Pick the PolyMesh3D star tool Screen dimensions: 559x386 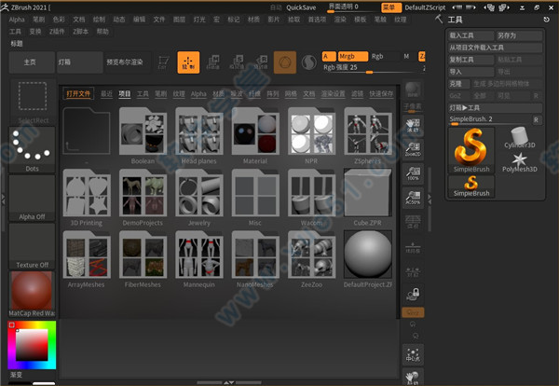click(520, 165)
